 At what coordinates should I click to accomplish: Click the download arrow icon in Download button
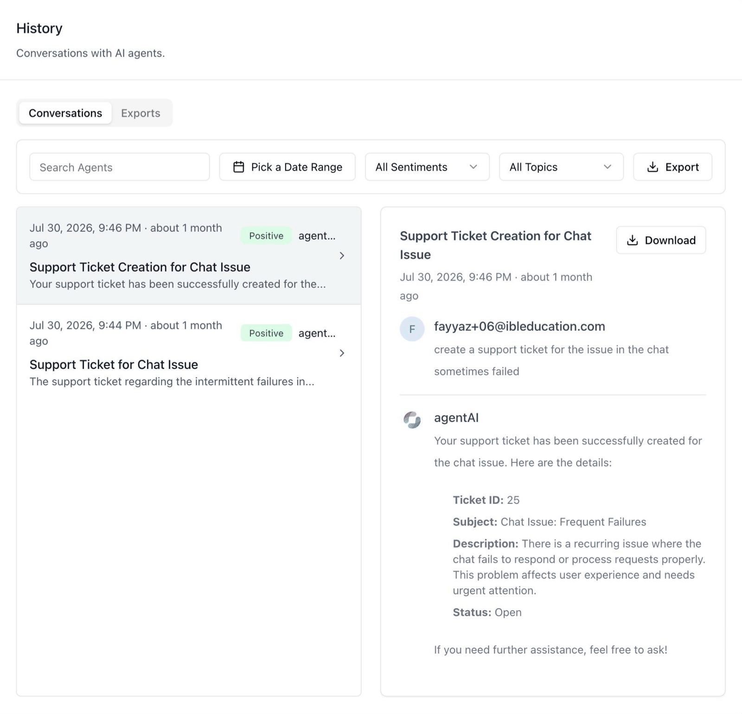coord(632,240)
